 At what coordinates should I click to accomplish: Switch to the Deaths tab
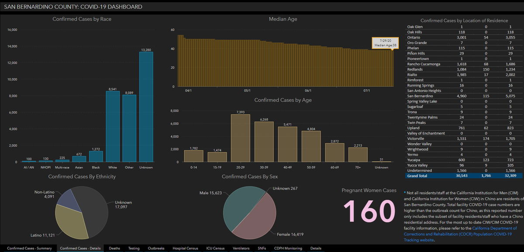114,249
